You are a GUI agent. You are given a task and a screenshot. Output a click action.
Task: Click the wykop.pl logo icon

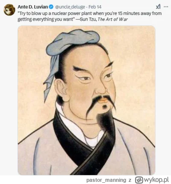coord(139,180)
